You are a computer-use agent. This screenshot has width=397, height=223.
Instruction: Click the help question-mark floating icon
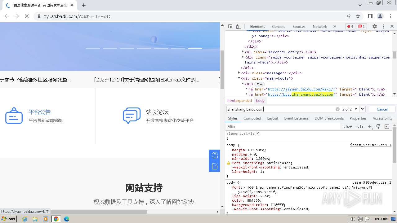click(215, 155)
